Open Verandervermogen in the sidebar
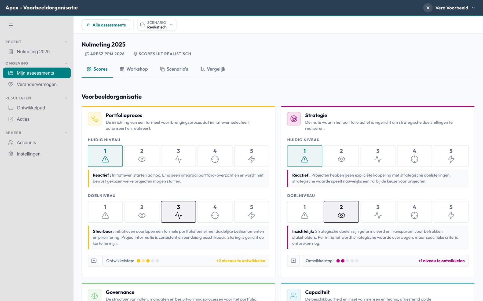Image resolution: width=483 pixels, height=301 pixels. [37, 84]
